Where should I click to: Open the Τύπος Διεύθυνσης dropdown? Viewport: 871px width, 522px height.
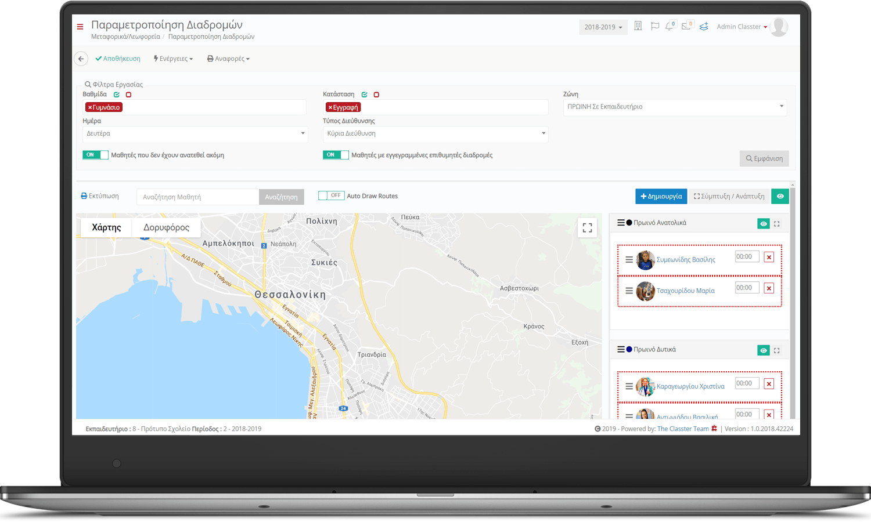(435, 133)
